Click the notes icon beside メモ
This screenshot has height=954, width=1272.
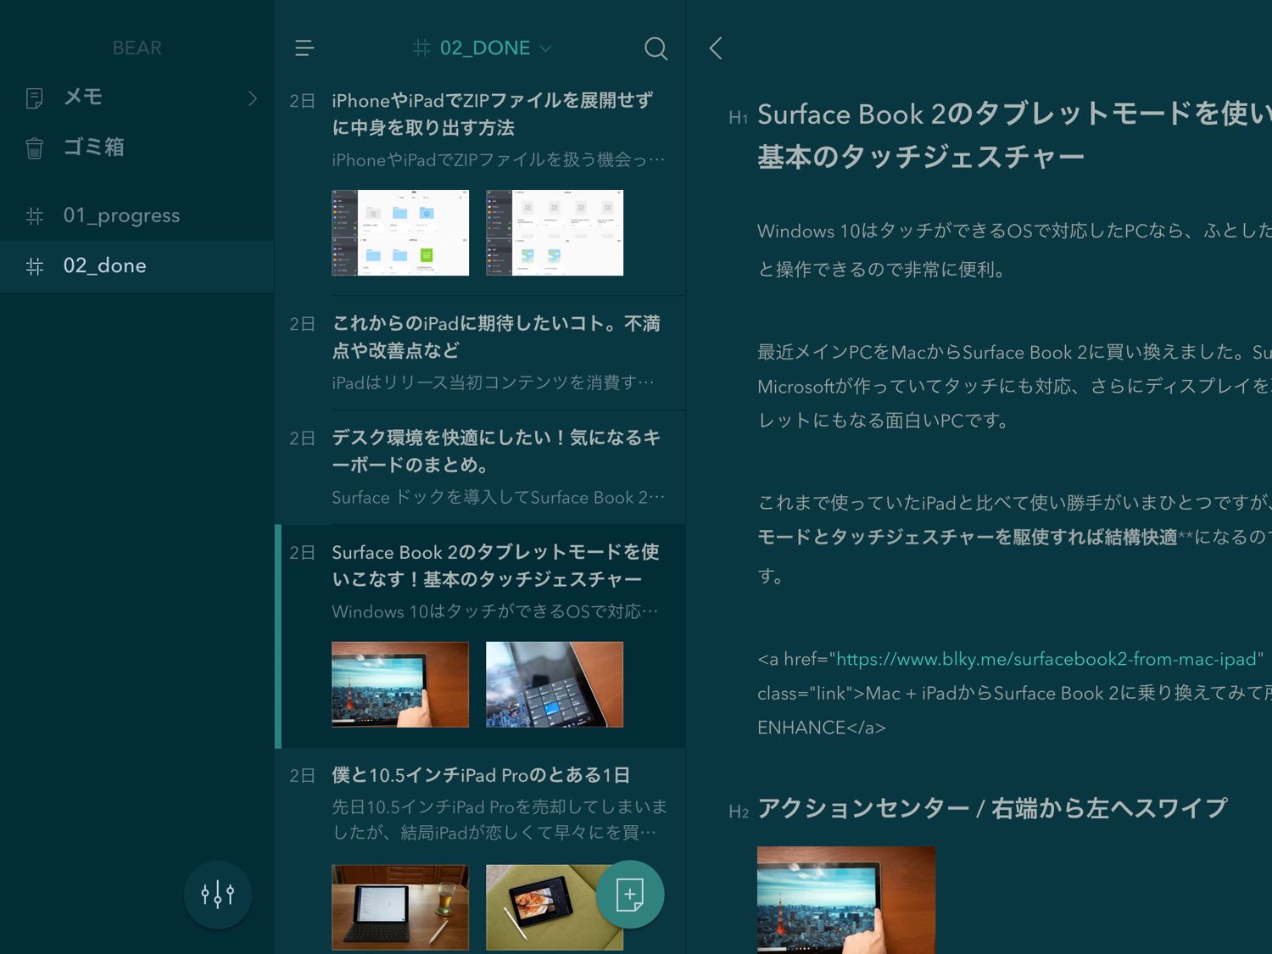[35, 98]
